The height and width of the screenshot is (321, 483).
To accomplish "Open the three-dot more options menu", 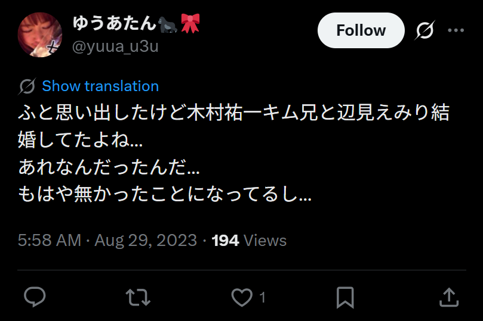I will point(456,30).
